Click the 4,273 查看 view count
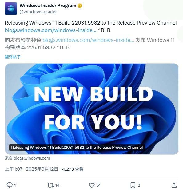This screenshot has width=183, height=190. point(73,169)
